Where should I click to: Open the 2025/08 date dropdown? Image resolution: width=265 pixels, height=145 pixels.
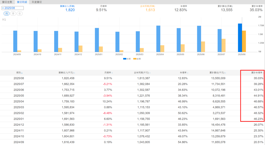tap(13, 8)
